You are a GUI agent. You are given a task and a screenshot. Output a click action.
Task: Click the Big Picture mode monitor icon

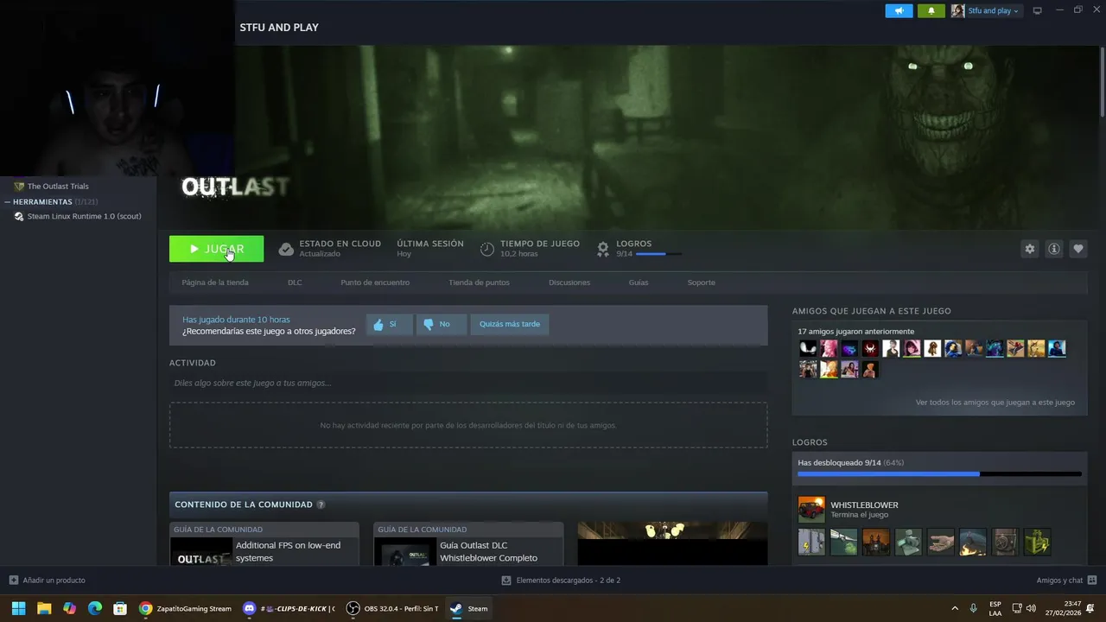click(x=1038, y=10)
